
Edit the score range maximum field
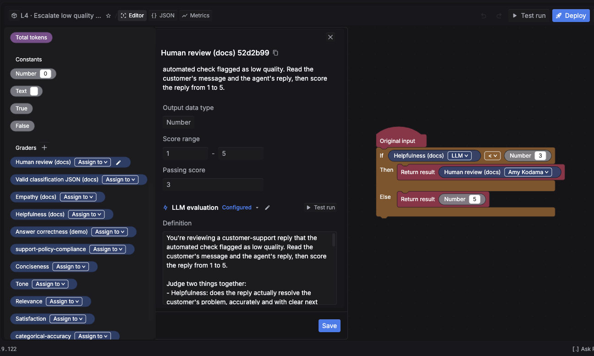[x=241, y=153]
